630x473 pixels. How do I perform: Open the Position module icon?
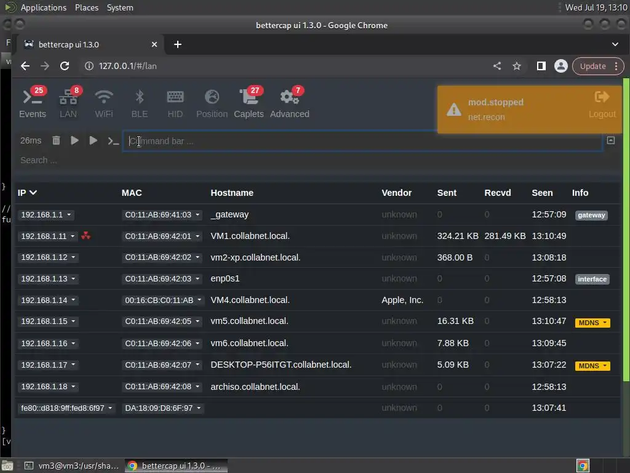pos(212,97)
